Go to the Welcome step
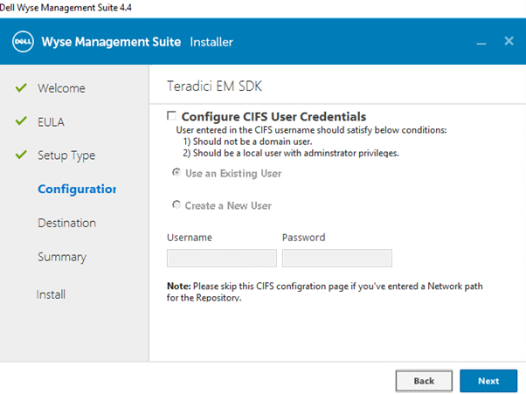This screenshot has height=394, width=526. [61, 88]
